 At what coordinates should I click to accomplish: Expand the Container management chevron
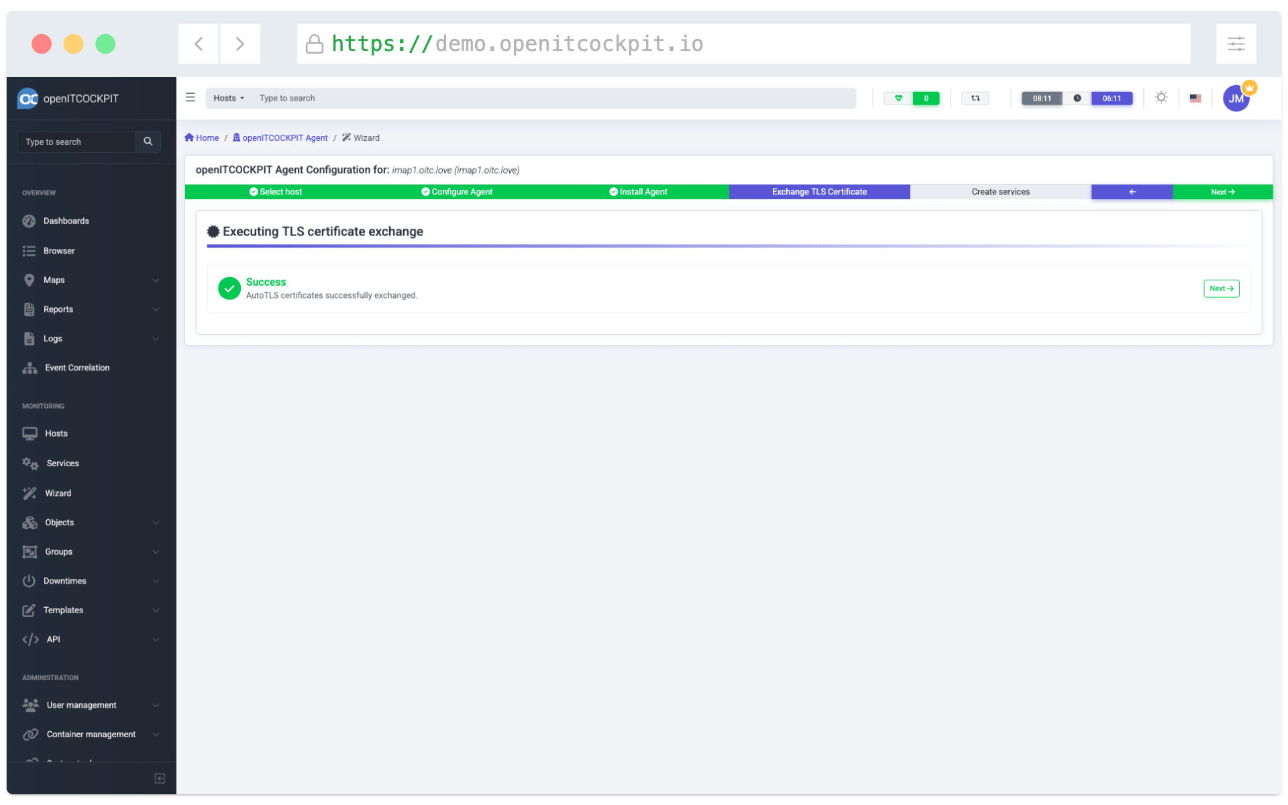[156, 735]
